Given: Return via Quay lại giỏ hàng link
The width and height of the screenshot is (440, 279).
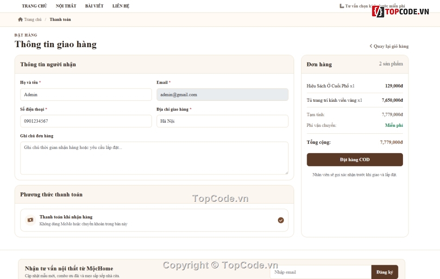Looking at the screenshot, I should (x=389, y=46).
